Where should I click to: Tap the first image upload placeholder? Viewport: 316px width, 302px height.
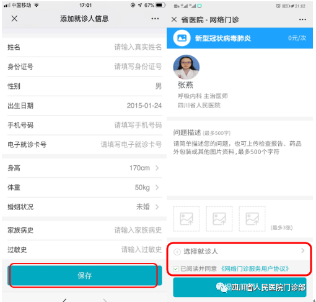click(187, 219)
